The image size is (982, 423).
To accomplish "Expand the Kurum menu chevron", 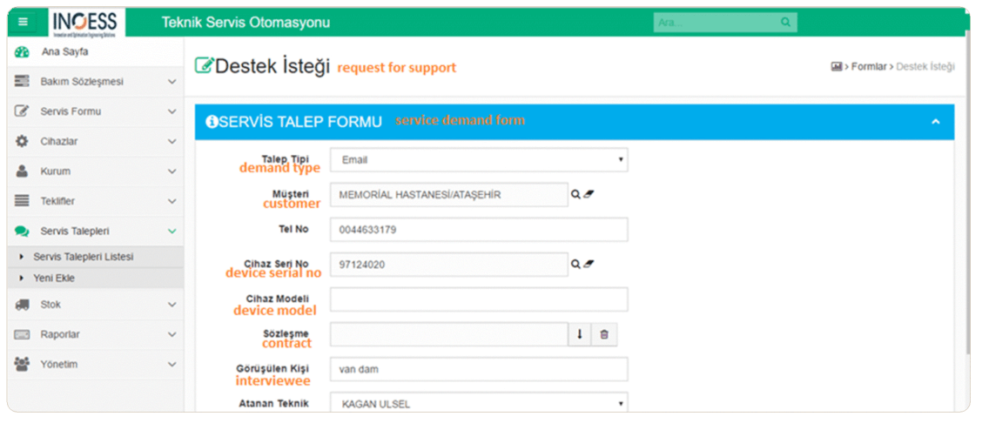I will (x=172, y=171).
